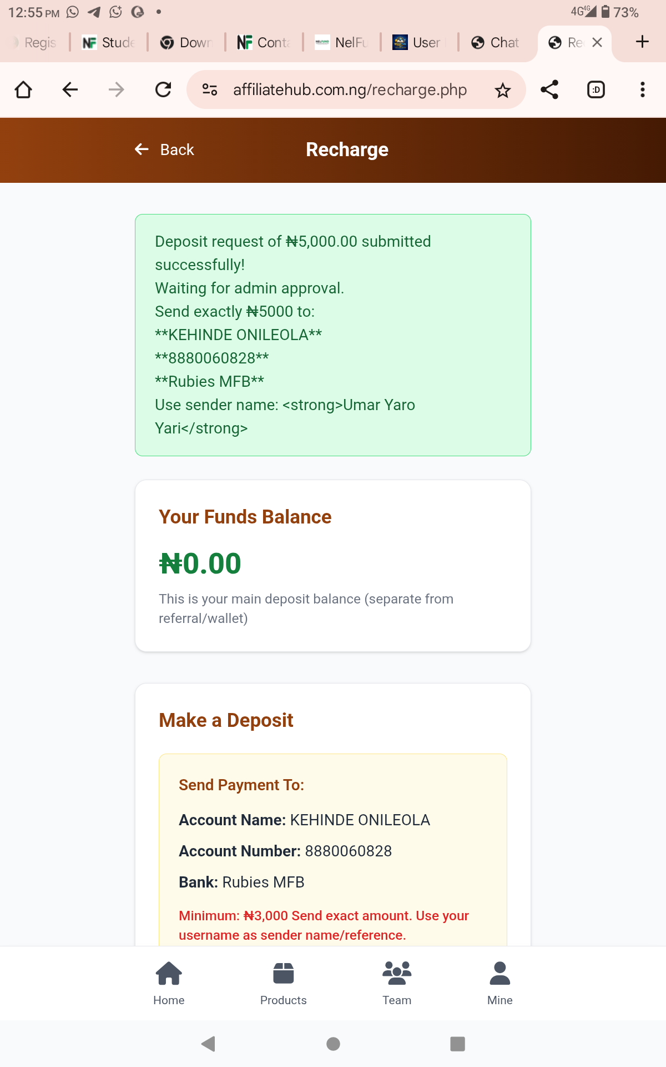Tap the address bar URL field
Viewport: 666px width, 1067px height.
[x=350, y=89]
